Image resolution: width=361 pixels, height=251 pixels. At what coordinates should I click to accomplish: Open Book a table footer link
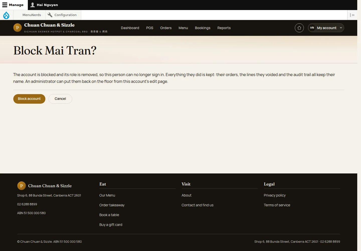point(109,215)
